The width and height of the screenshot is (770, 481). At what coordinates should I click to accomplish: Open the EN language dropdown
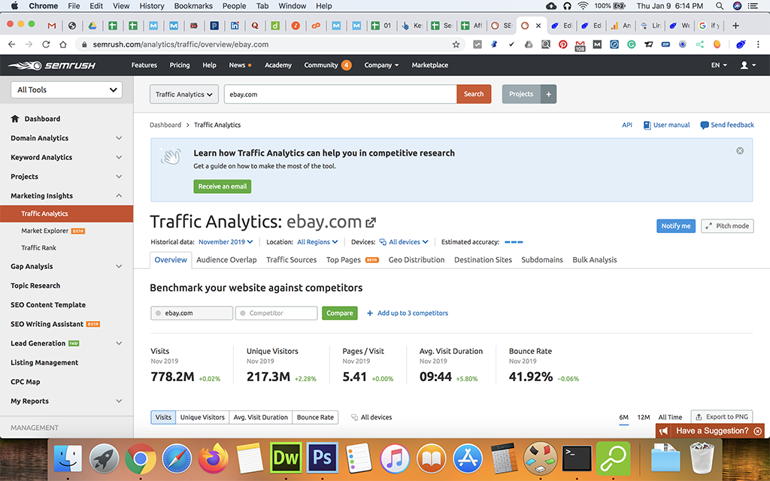[719, 65]
